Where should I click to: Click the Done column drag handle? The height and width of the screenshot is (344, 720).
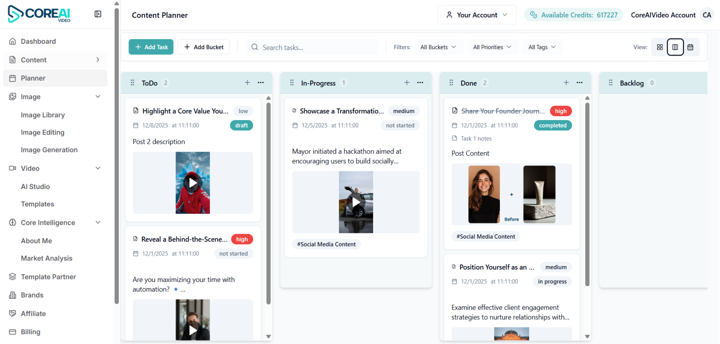click(x=451, y=83)
